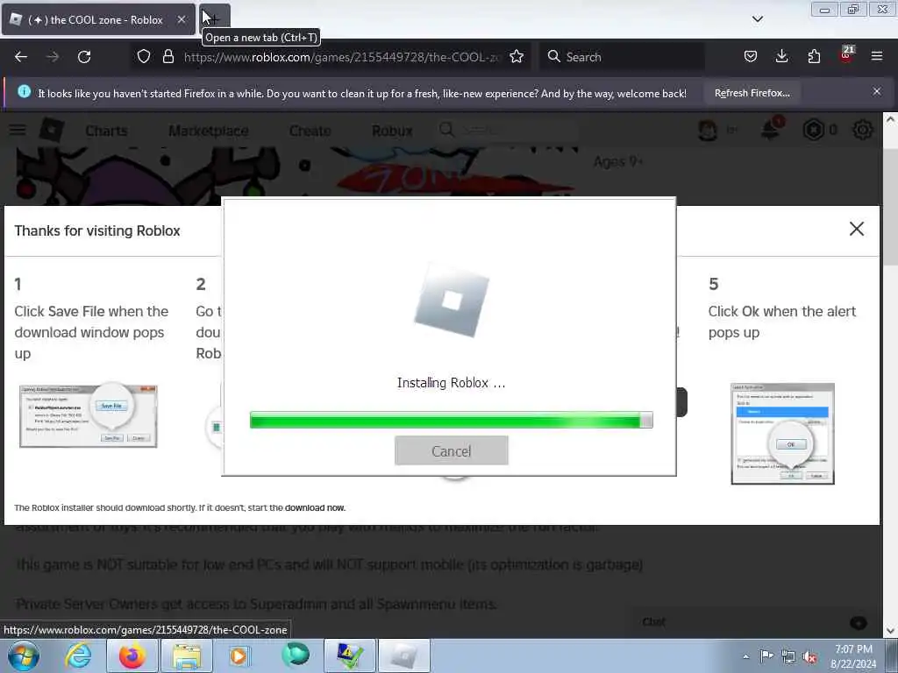
Task: Click the scrollbar down arrow
Action: [x=890, y=631]
